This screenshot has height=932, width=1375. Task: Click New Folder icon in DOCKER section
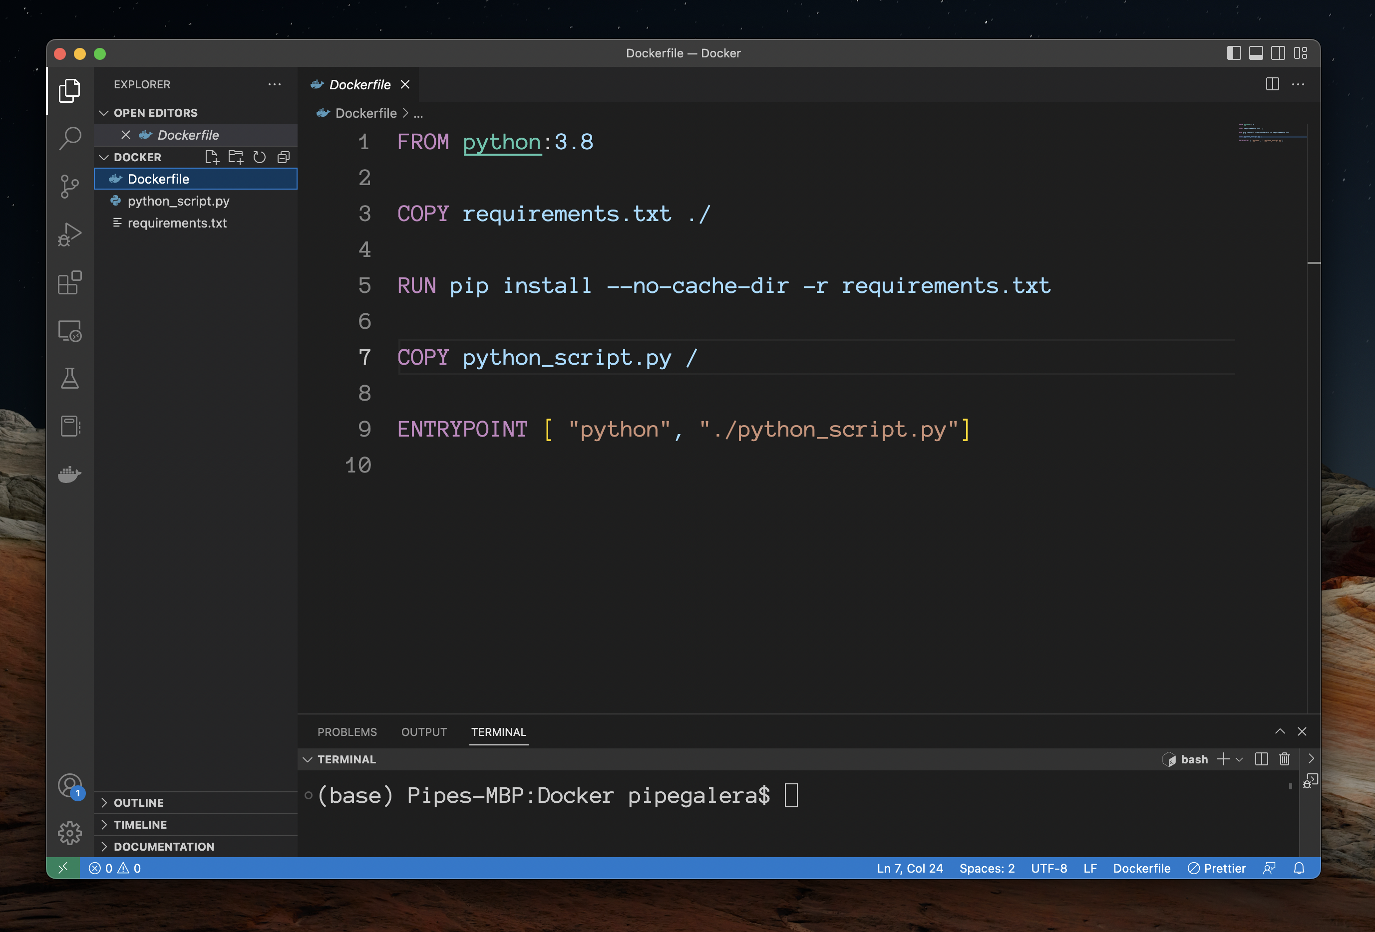click(236, 157)
